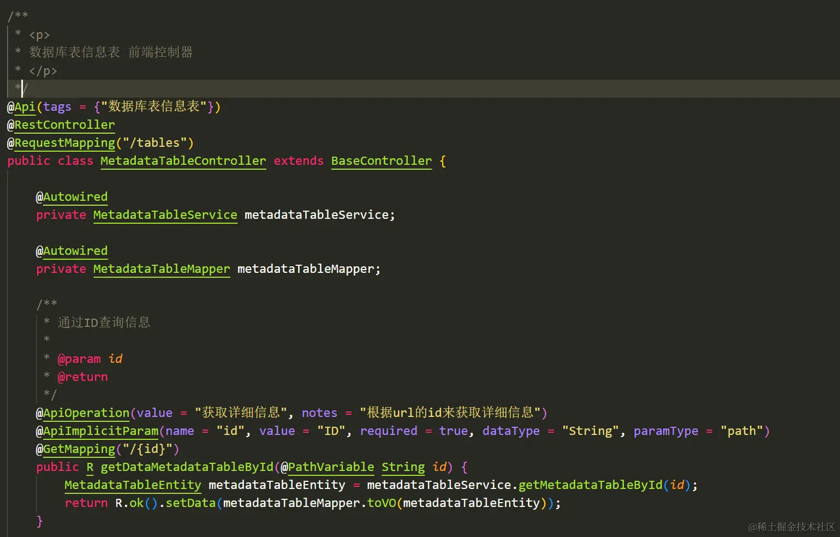This screenshot has width=840, height=537.
Task: Select the @RestController annotation
Action: [x=64, y=124]
